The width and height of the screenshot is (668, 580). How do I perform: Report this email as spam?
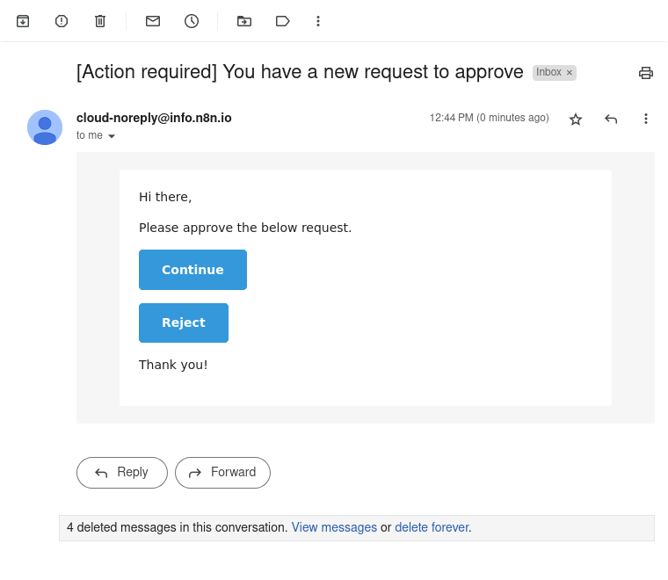tap(62, 21)
